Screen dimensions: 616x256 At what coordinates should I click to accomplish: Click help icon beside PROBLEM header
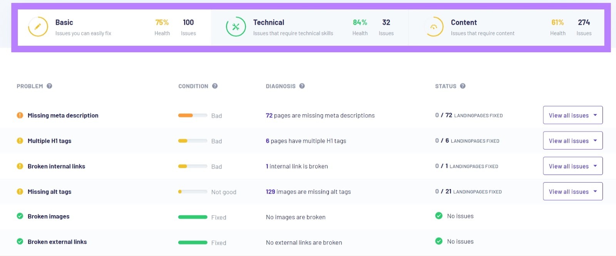tap(49, 86)
